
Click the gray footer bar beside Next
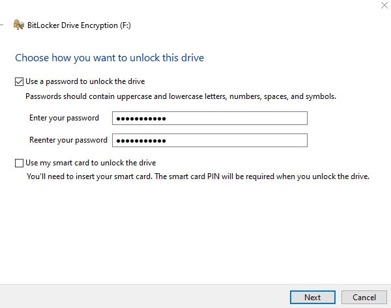(x=145, y=296)
